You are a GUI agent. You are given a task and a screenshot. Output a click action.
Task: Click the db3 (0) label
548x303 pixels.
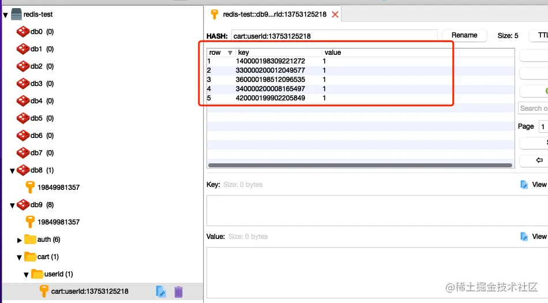[x=42, y=84]
